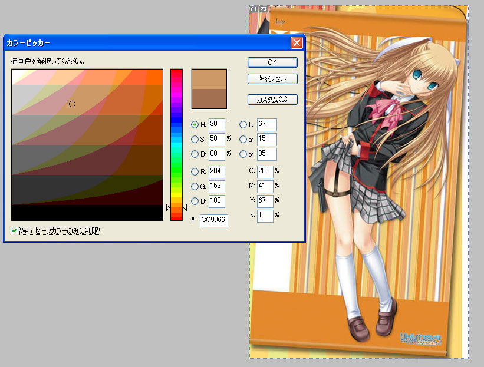Click the new color preview swatch
The height and width of the screenshot is (367, 484).
(209, 80)
